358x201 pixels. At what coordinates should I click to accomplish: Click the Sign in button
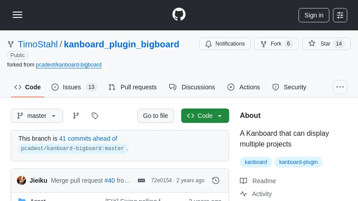click(x=314, y=15)
